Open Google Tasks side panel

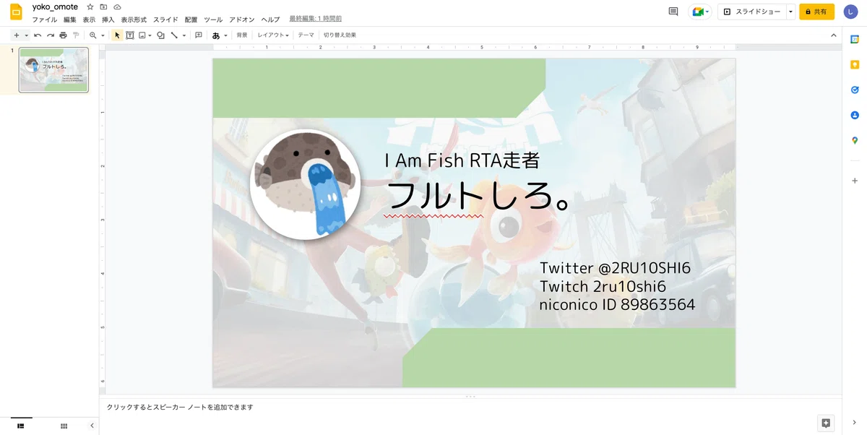pyautogui.click(x=855, y=90)
